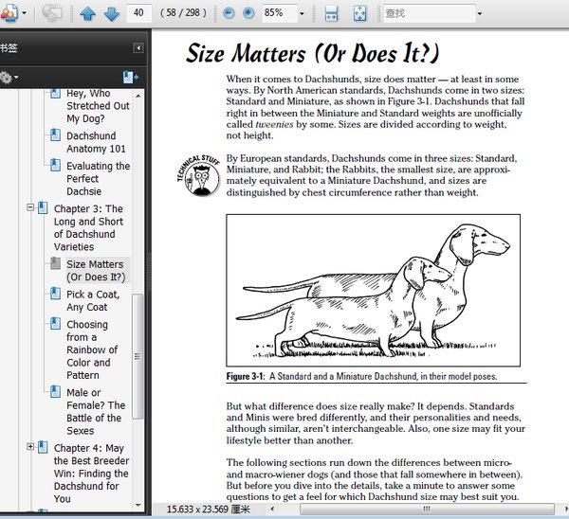Jump to 'Dachshund Anatomy 101' bookmark

pyautogui.click(x=96, y=142)
